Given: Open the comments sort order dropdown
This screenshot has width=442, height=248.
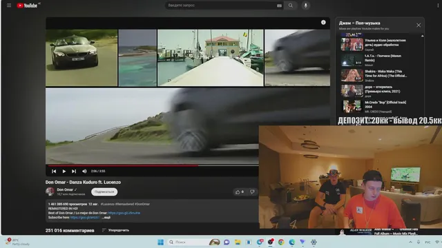Looking at the screenshot, I should tap(115, 230).
